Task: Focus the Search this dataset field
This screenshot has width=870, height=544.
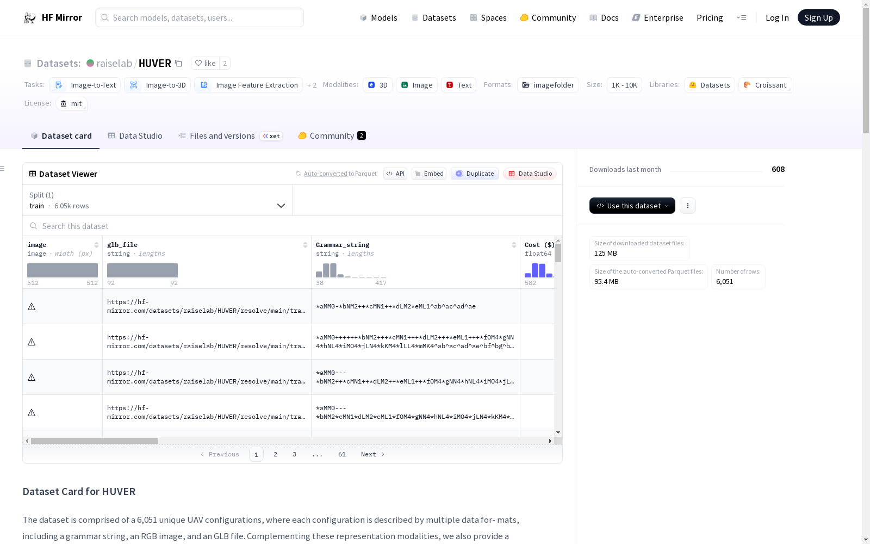Action: click(293, 226)
